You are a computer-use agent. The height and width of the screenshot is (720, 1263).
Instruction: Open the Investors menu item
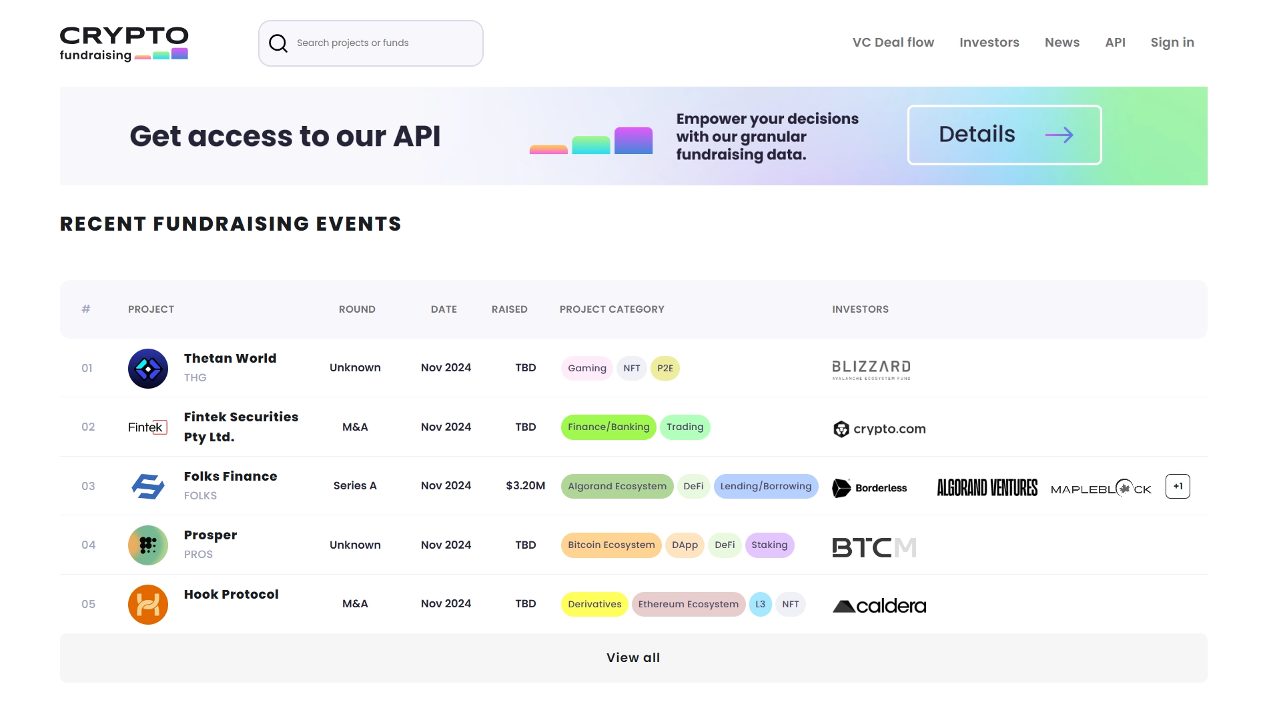989,43
